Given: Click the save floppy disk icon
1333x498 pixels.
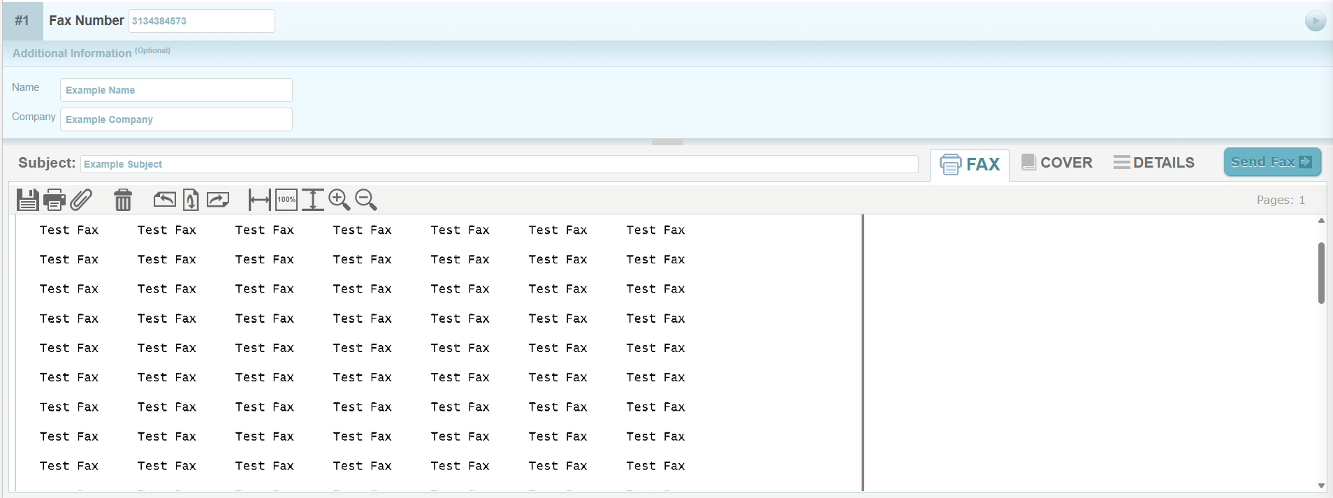Looking at the screenshot, I should 27,200.
